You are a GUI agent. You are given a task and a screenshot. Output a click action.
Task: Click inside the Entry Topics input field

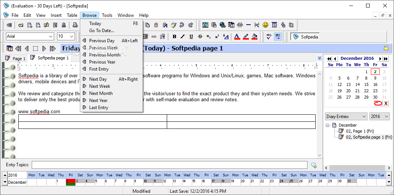click(x=169, y=165)
